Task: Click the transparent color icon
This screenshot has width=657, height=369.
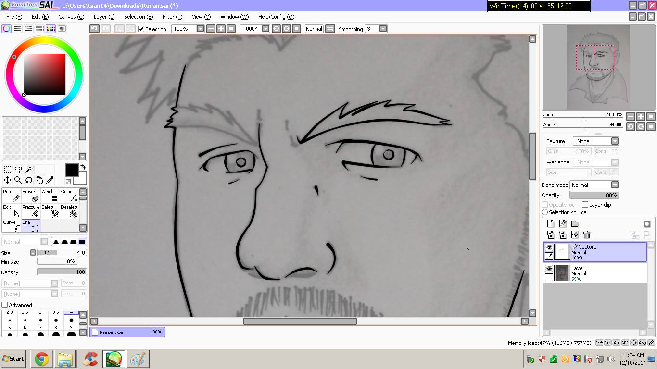Action: (68, 182)
